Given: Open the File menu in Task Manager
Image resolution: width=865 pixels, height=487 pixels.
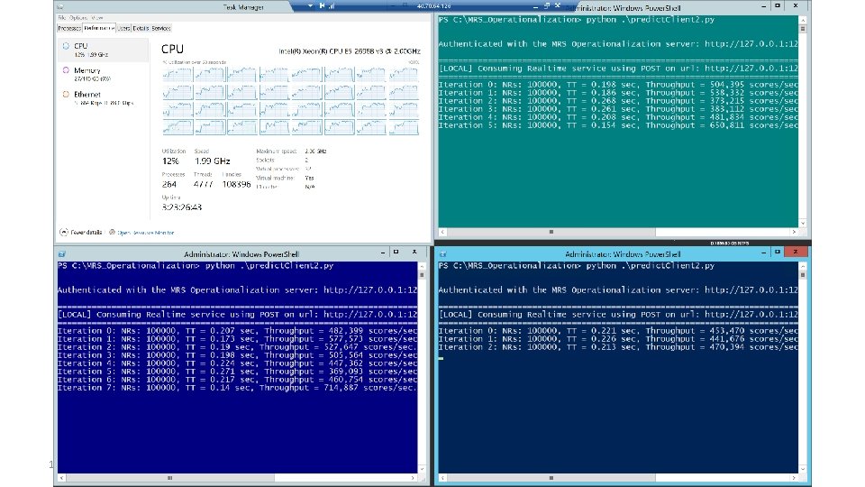Looking at the screenshot, I should point(61,18).
